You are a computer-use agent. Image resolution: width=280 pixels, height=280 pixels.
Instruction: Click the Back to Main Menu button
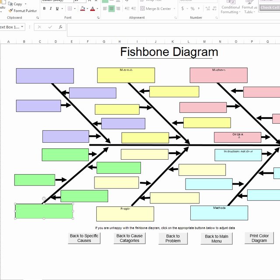217,238
